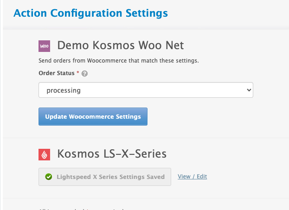Click the red required asterisk by Order Status

tap(78, 73)
